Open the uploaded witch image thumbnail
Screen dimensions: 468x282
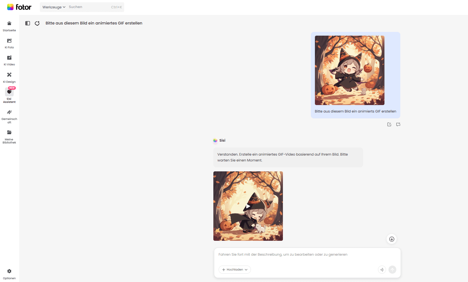point(350,70)
